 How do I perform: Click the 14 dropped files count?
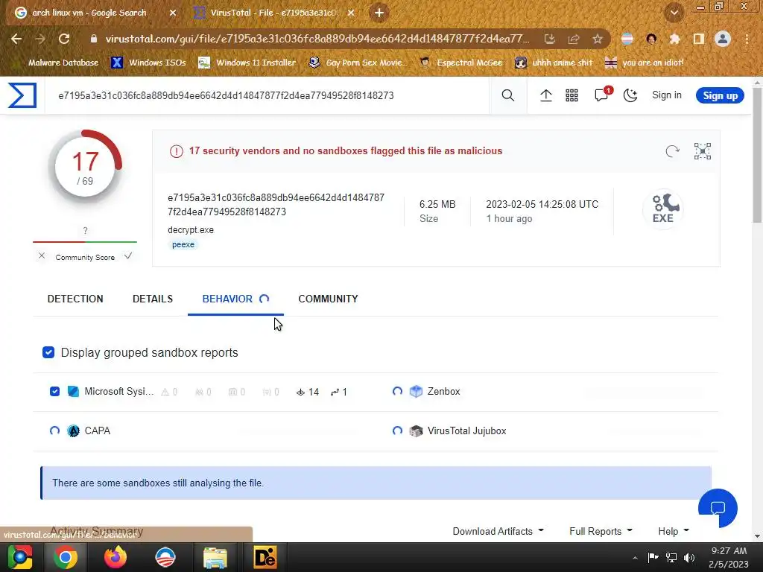(308, 392)
